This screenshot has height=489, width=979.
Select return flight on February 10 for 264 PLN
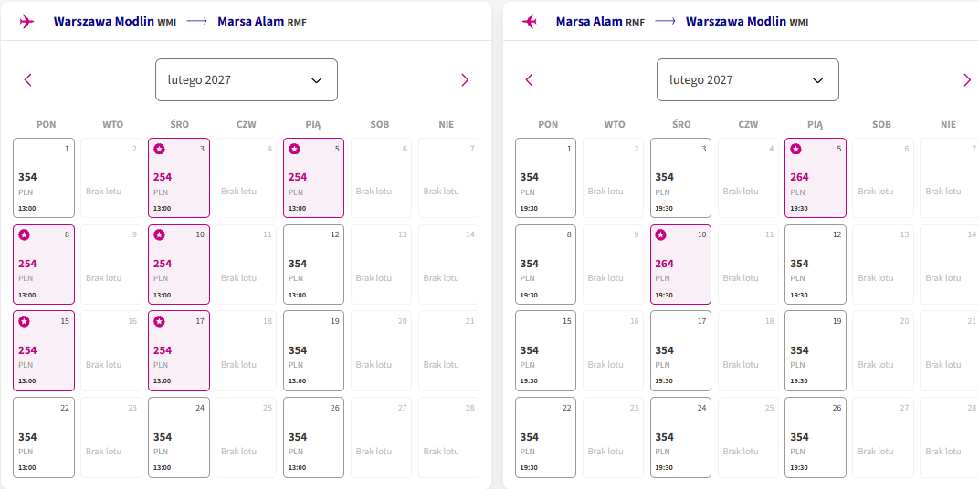point(680,265)
